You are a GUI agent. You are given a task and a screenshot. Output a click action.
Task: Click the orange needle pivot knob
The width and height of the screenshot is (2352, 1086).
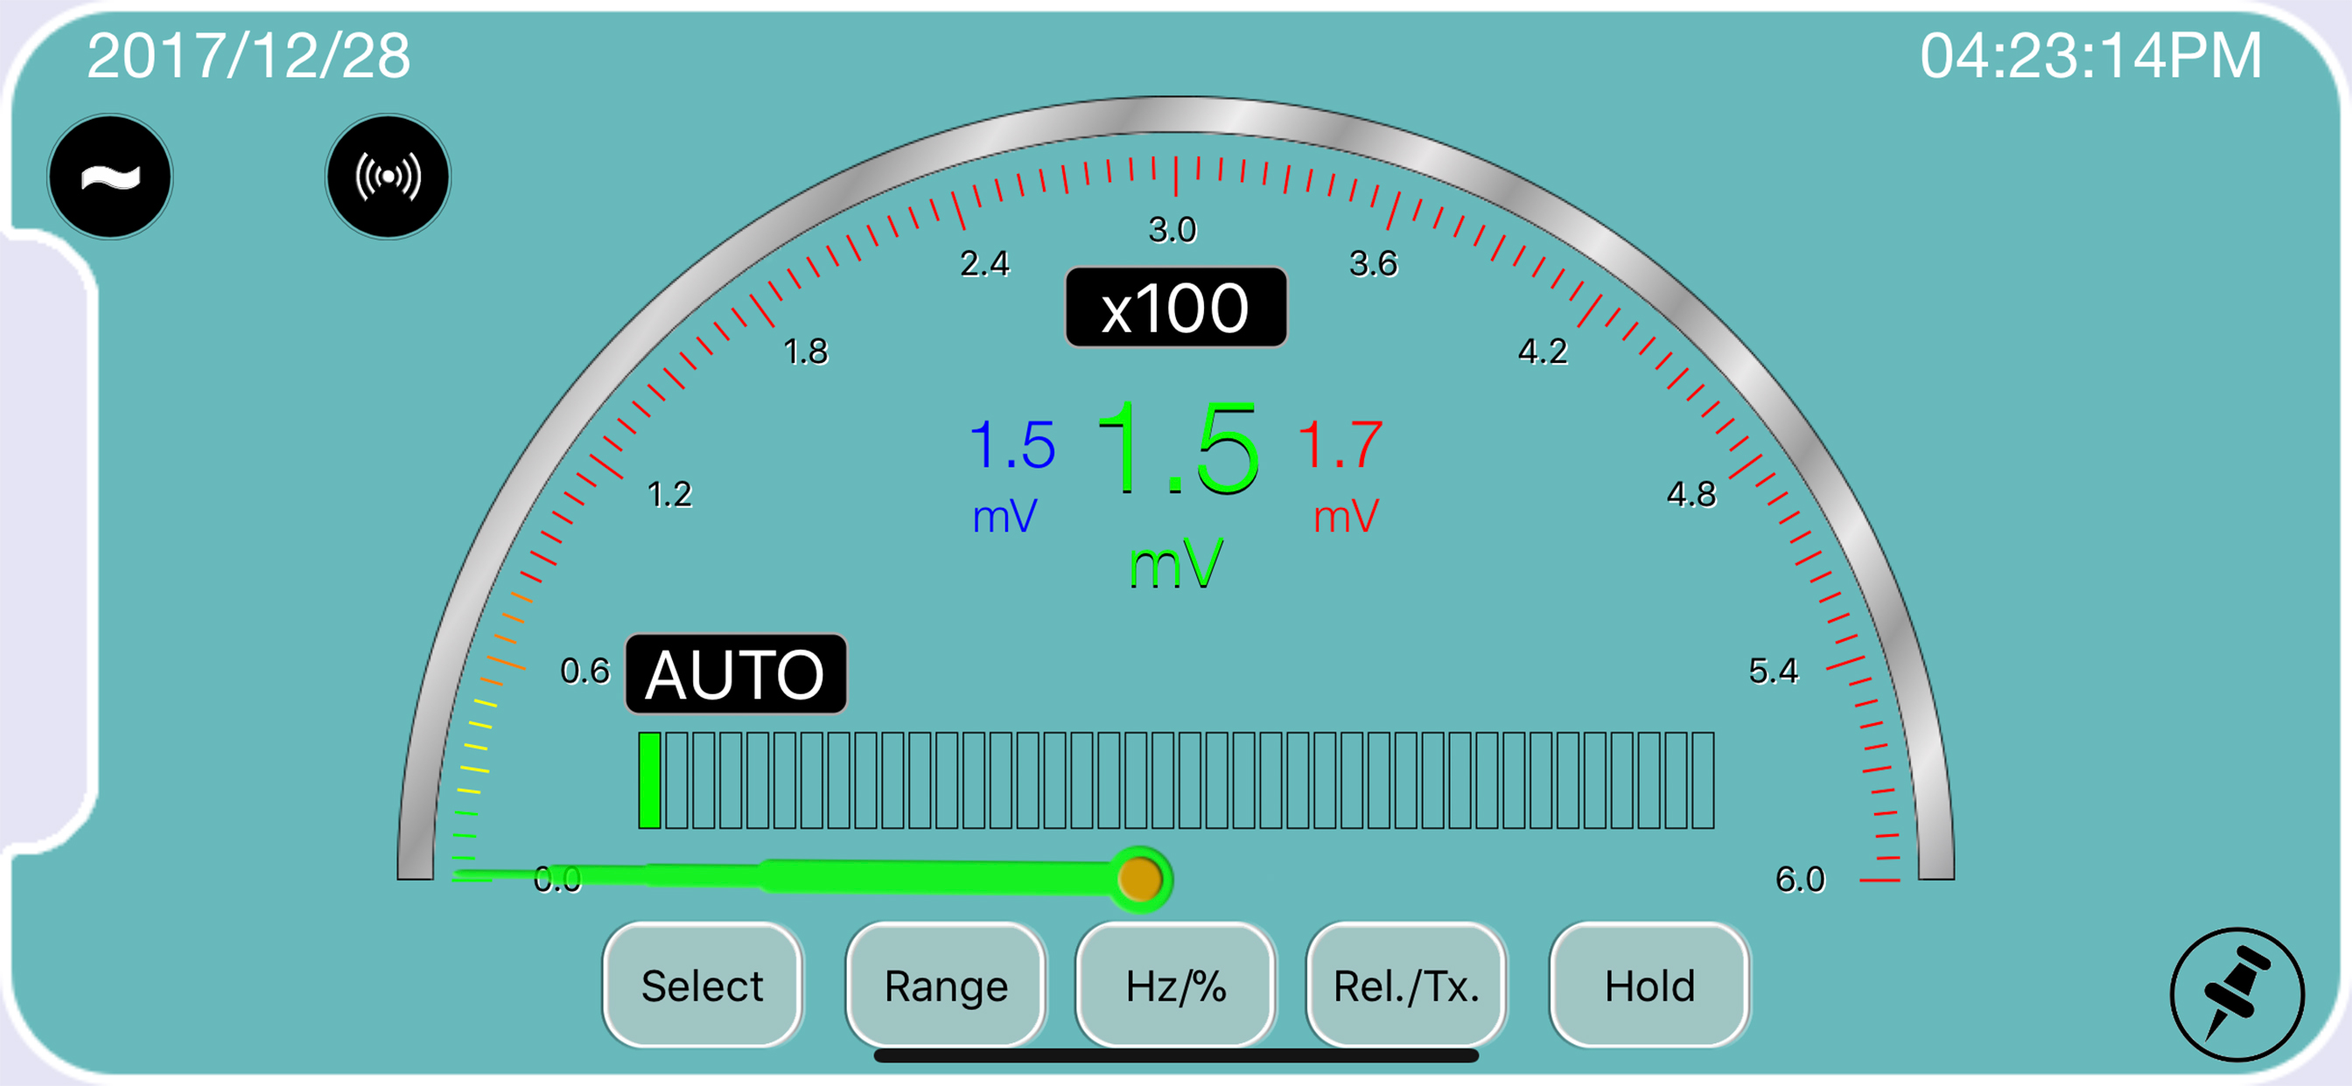coord(1139,879)
